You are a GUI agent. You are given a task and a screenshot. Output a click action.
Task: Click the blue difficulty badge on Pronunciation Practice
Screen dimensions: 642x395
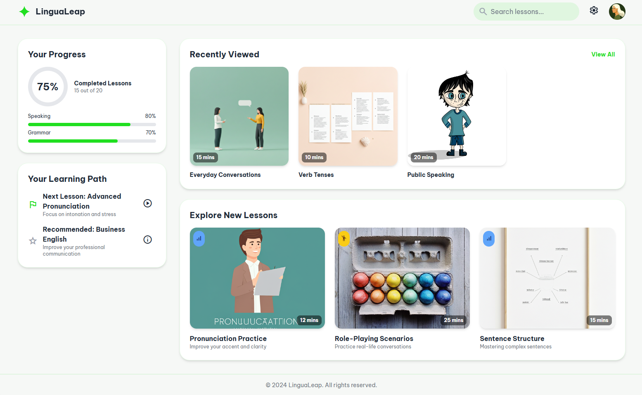[x=199, y=238]
